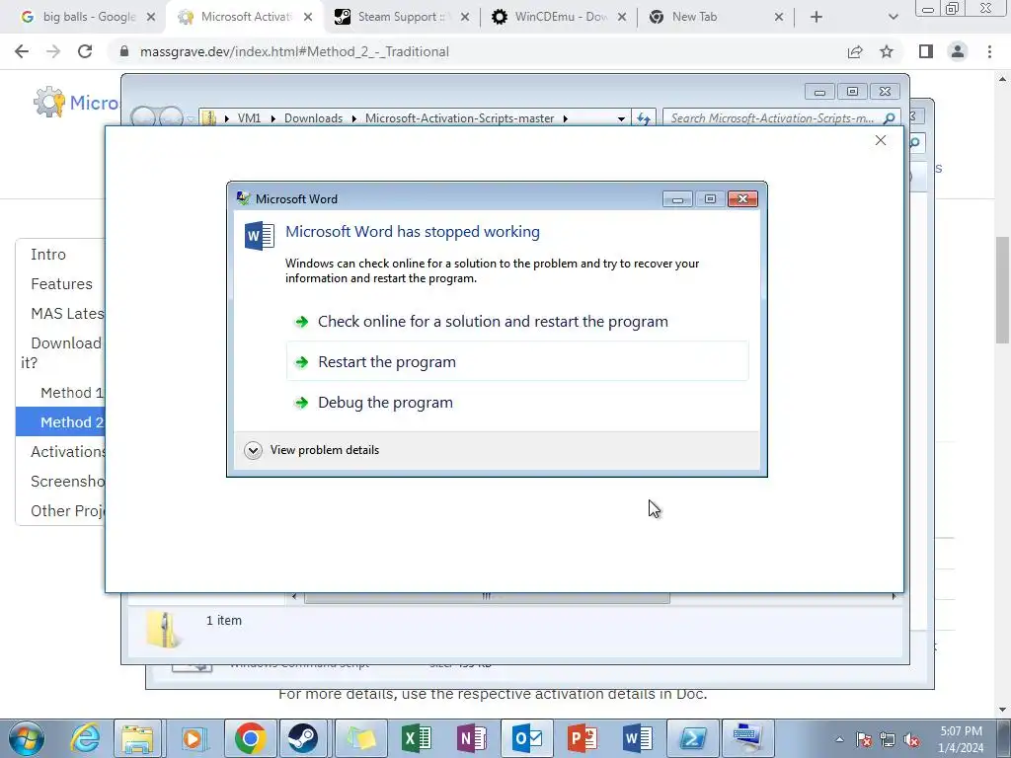1011x758 pixels.
Task: Open Google Chrome taskbar icon
Action: click(x=250, y=738)
